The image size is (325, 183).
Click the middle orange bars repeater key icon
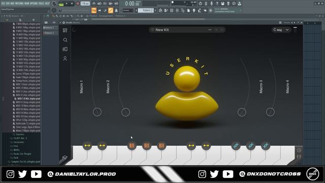coord(147,146)
